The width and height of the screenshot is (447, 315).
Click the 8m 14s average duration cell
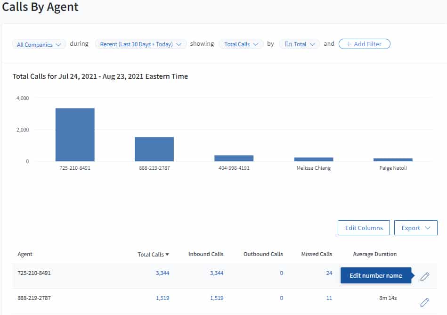[388, 298]
